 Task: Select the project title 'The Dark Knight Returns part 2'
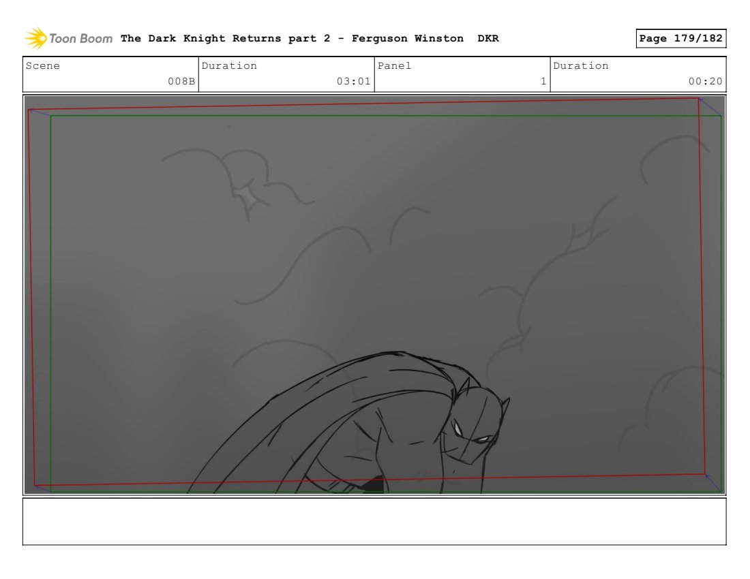(225, 38)
